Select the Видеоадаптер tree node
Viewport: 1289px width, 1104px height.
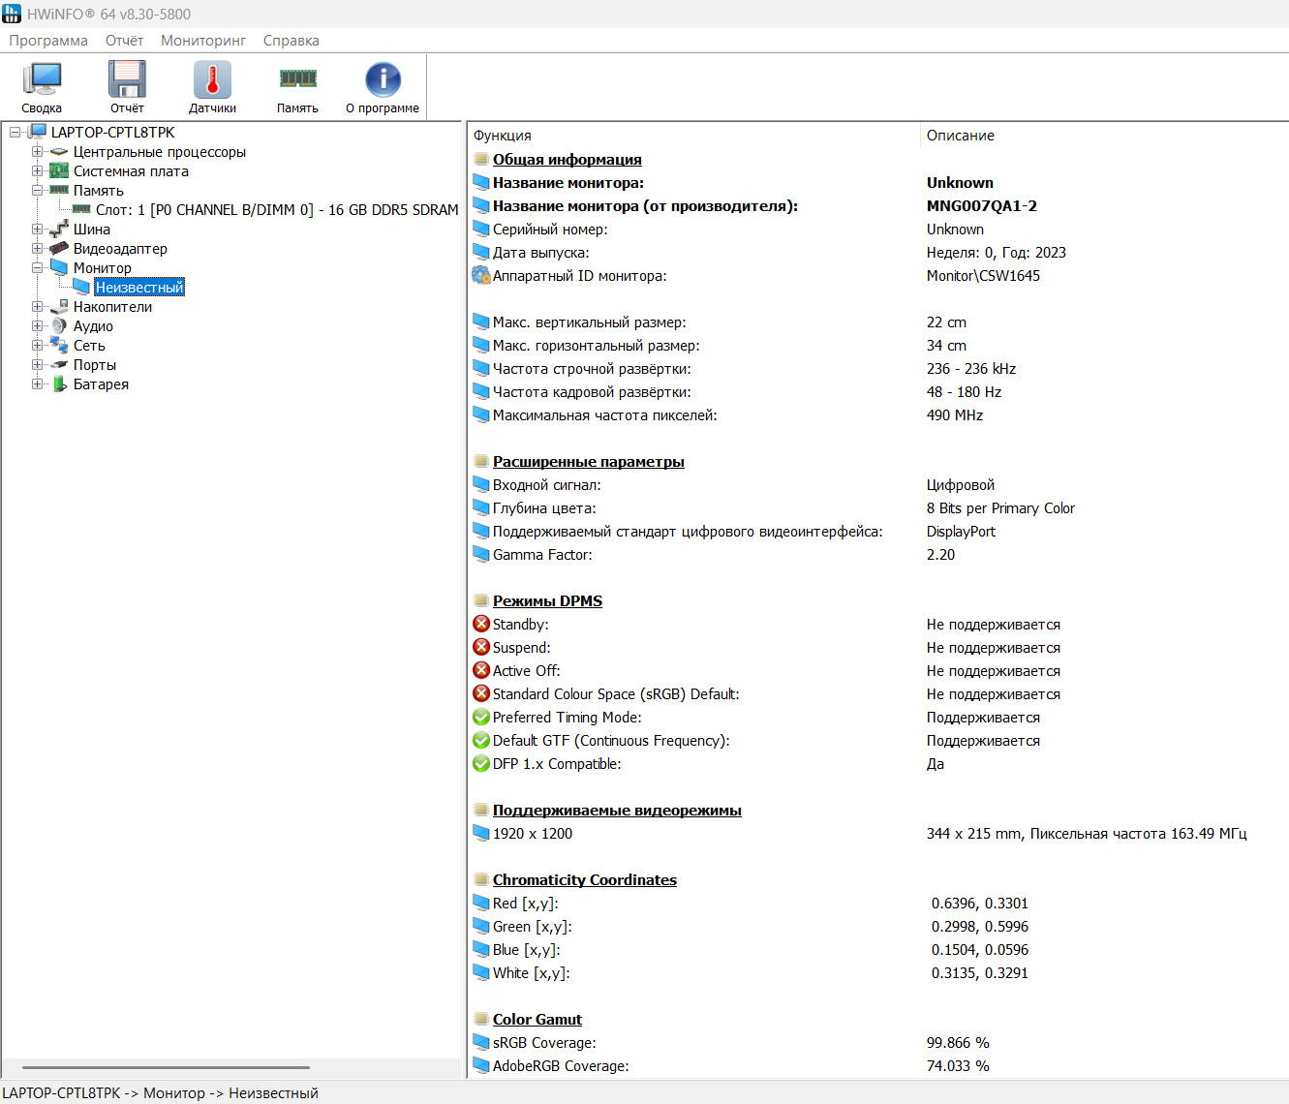120,249
